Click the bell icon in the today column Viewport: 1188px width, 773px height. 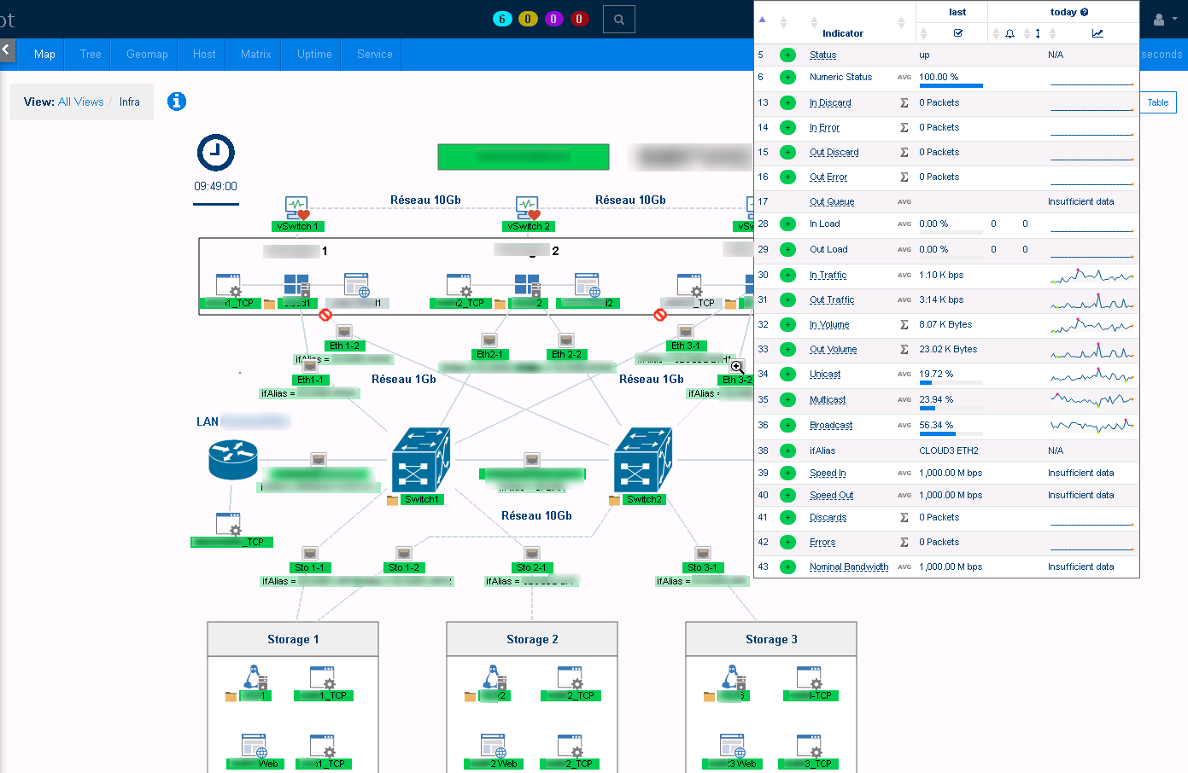pyautogui.click(x=1010, y=32)
